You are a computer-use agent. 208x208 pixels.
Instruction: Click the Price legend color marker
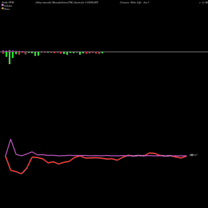(2, 8)
